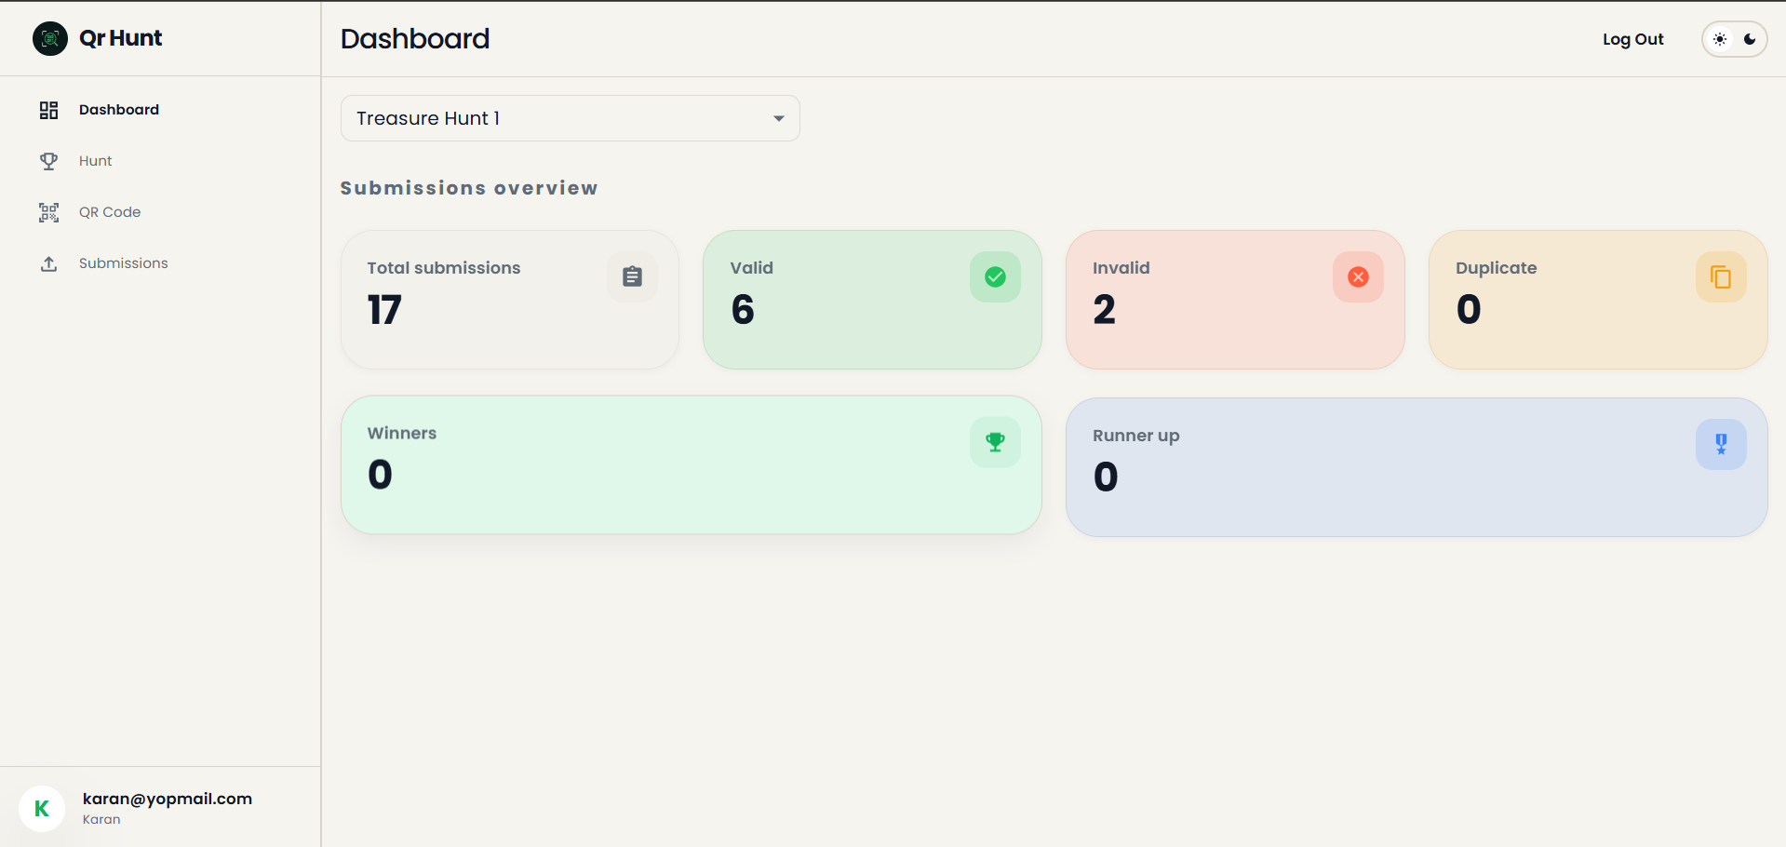Image resolution: width=1786 pixels, height=847 pixels.
Task: Click the Submissions upload icon in sidebar
Action: 49,263
